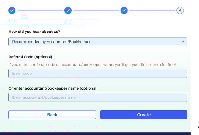Click progress line between steps one and two

click(40, 11)
